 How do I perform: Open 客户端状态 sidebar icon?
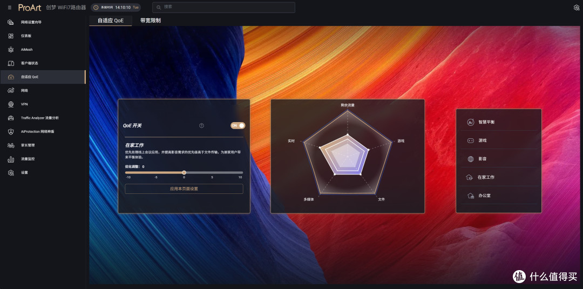(x=11, y=63)
